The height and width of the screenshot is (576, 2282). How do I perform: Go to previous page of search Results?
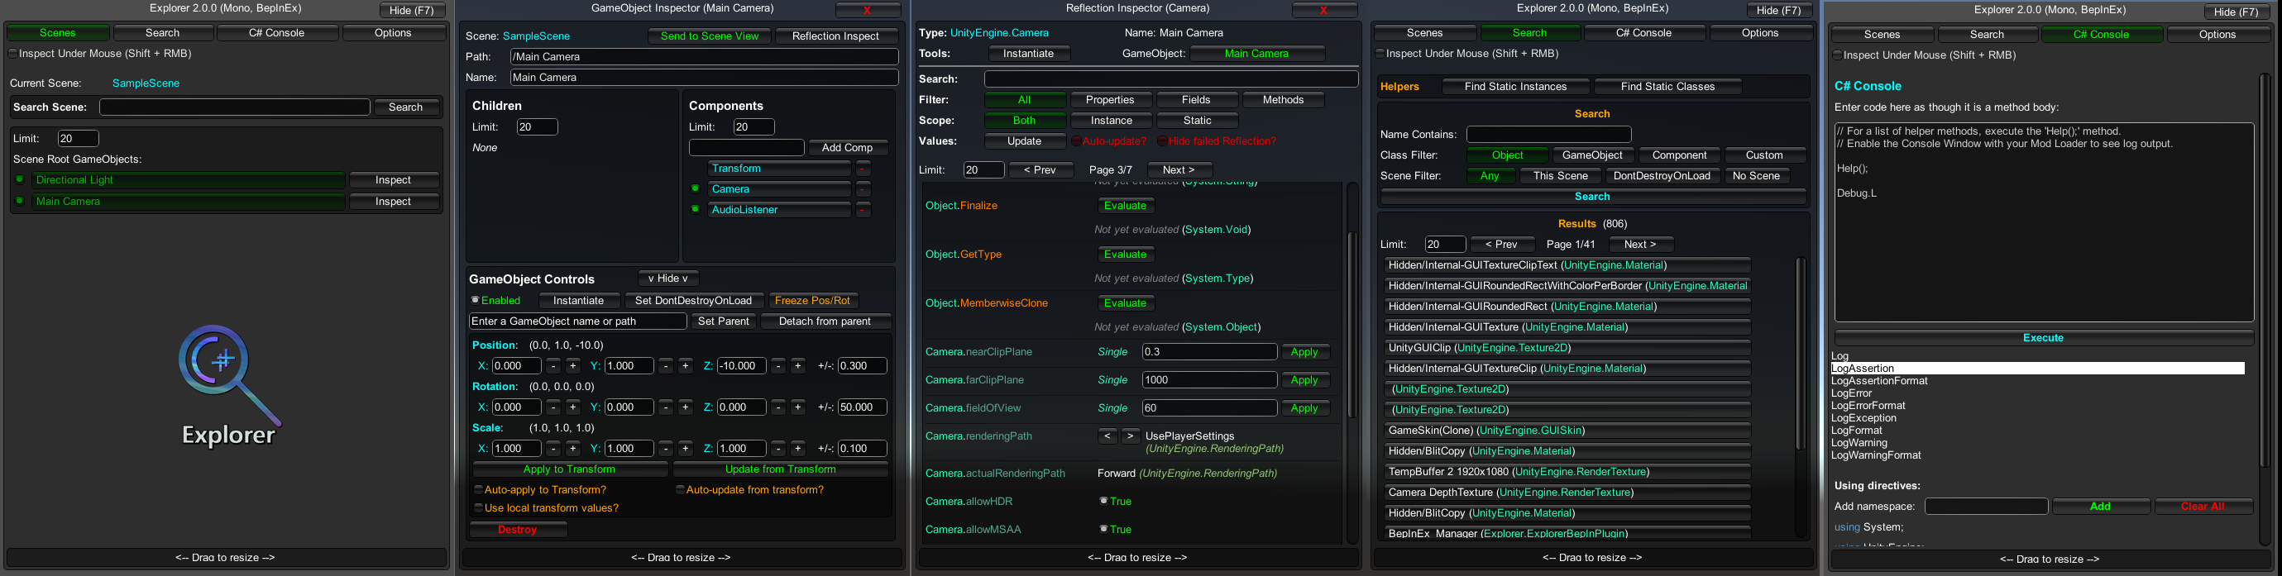[1501, 245]
